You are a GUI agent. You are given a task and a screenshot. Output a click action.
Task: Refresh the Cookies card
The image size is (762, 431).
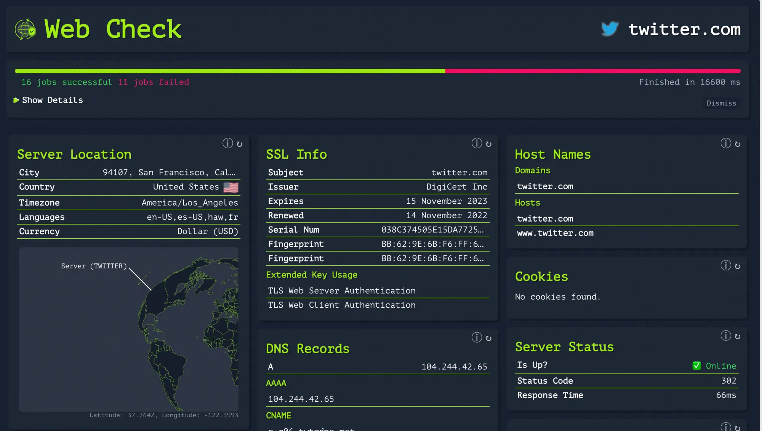pos(738,266)
